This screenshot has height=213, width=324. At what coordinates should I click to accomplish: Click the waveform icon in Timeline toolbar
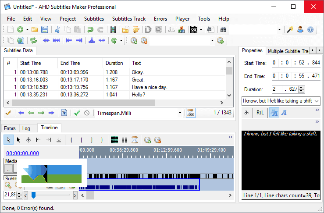[115, 140]
